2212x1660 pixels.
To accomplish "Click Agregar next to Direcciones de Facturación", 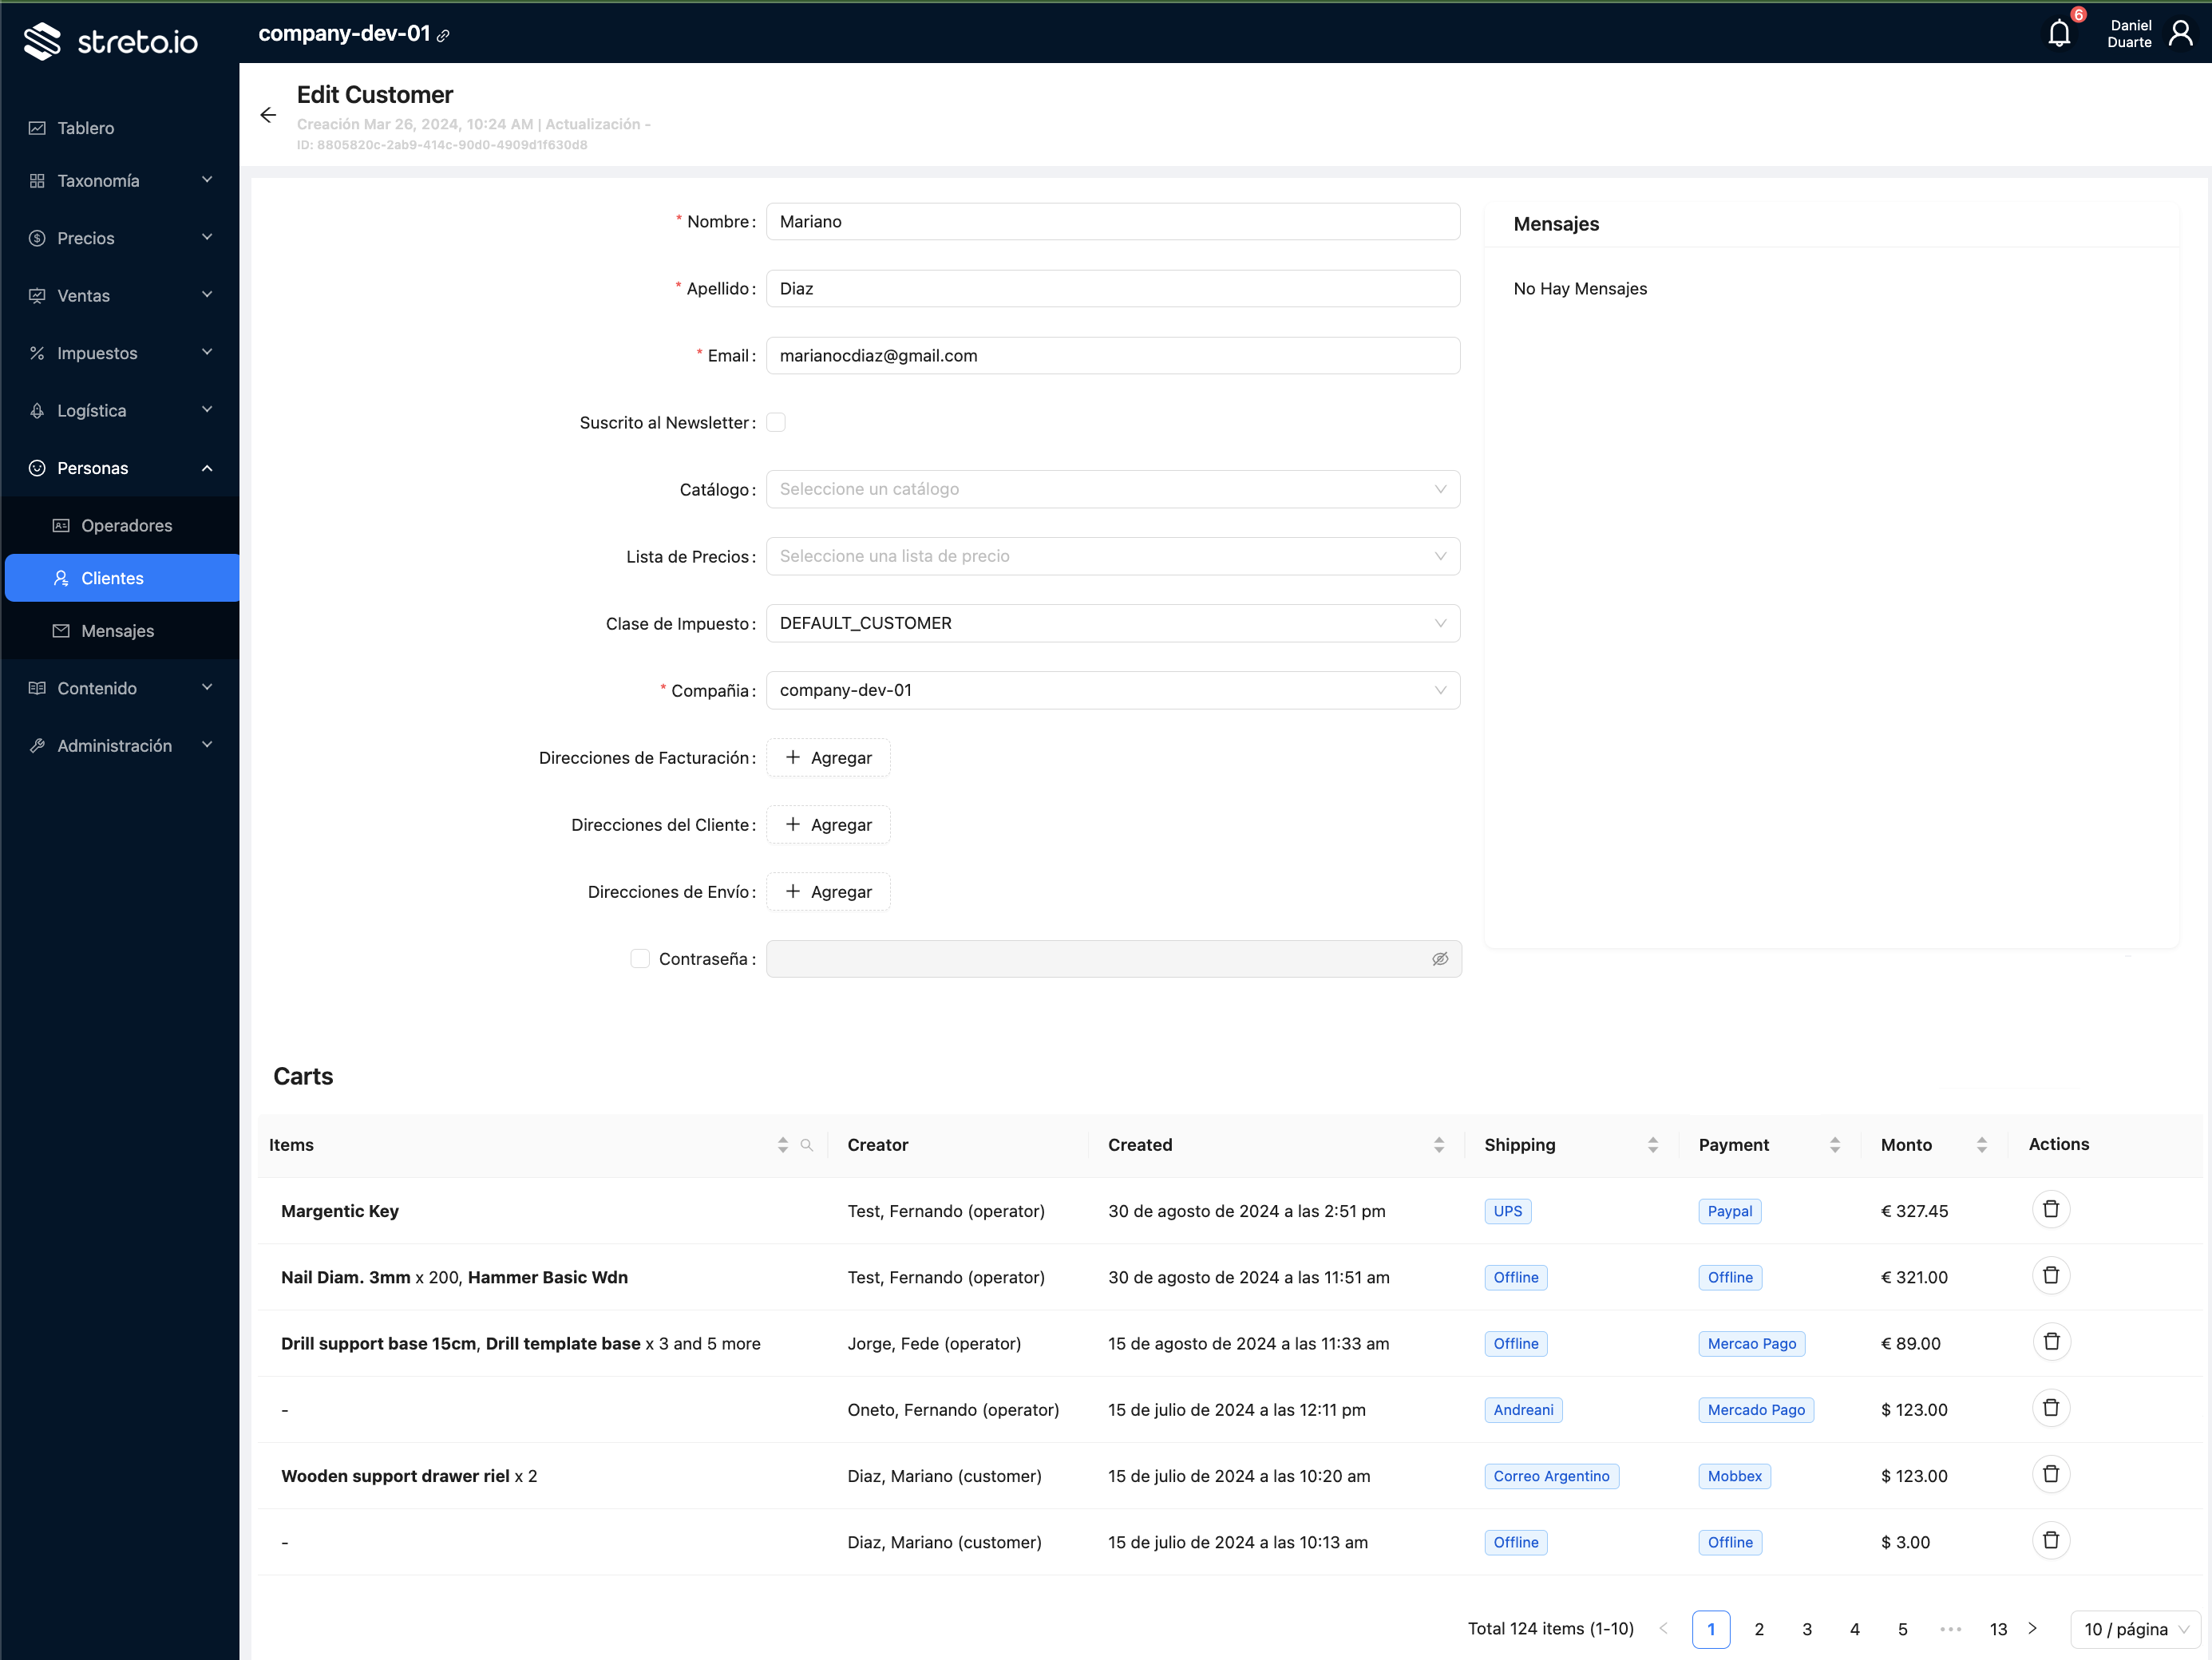I will click(828, 757).
